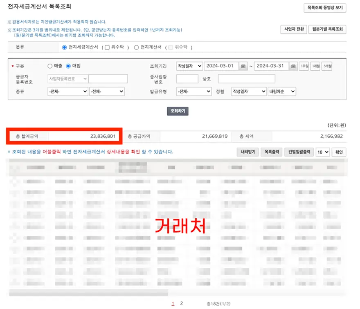Click the 내려받기 download button
Image resolution: width=360 pixels, height=309 pixels.
pos(247,152)
